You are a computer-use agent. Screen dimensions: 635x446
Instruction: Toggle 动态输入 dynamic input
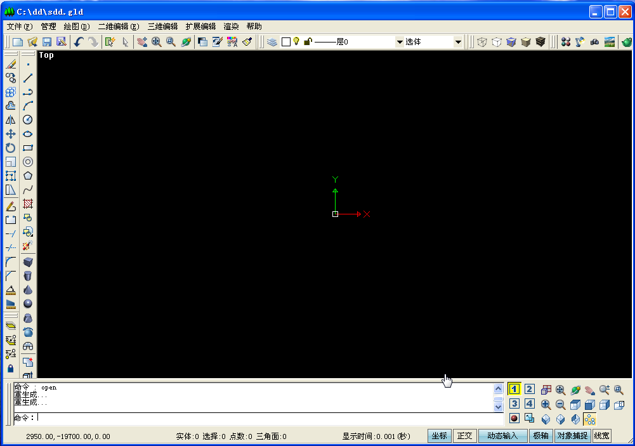[x=502, y=436]
